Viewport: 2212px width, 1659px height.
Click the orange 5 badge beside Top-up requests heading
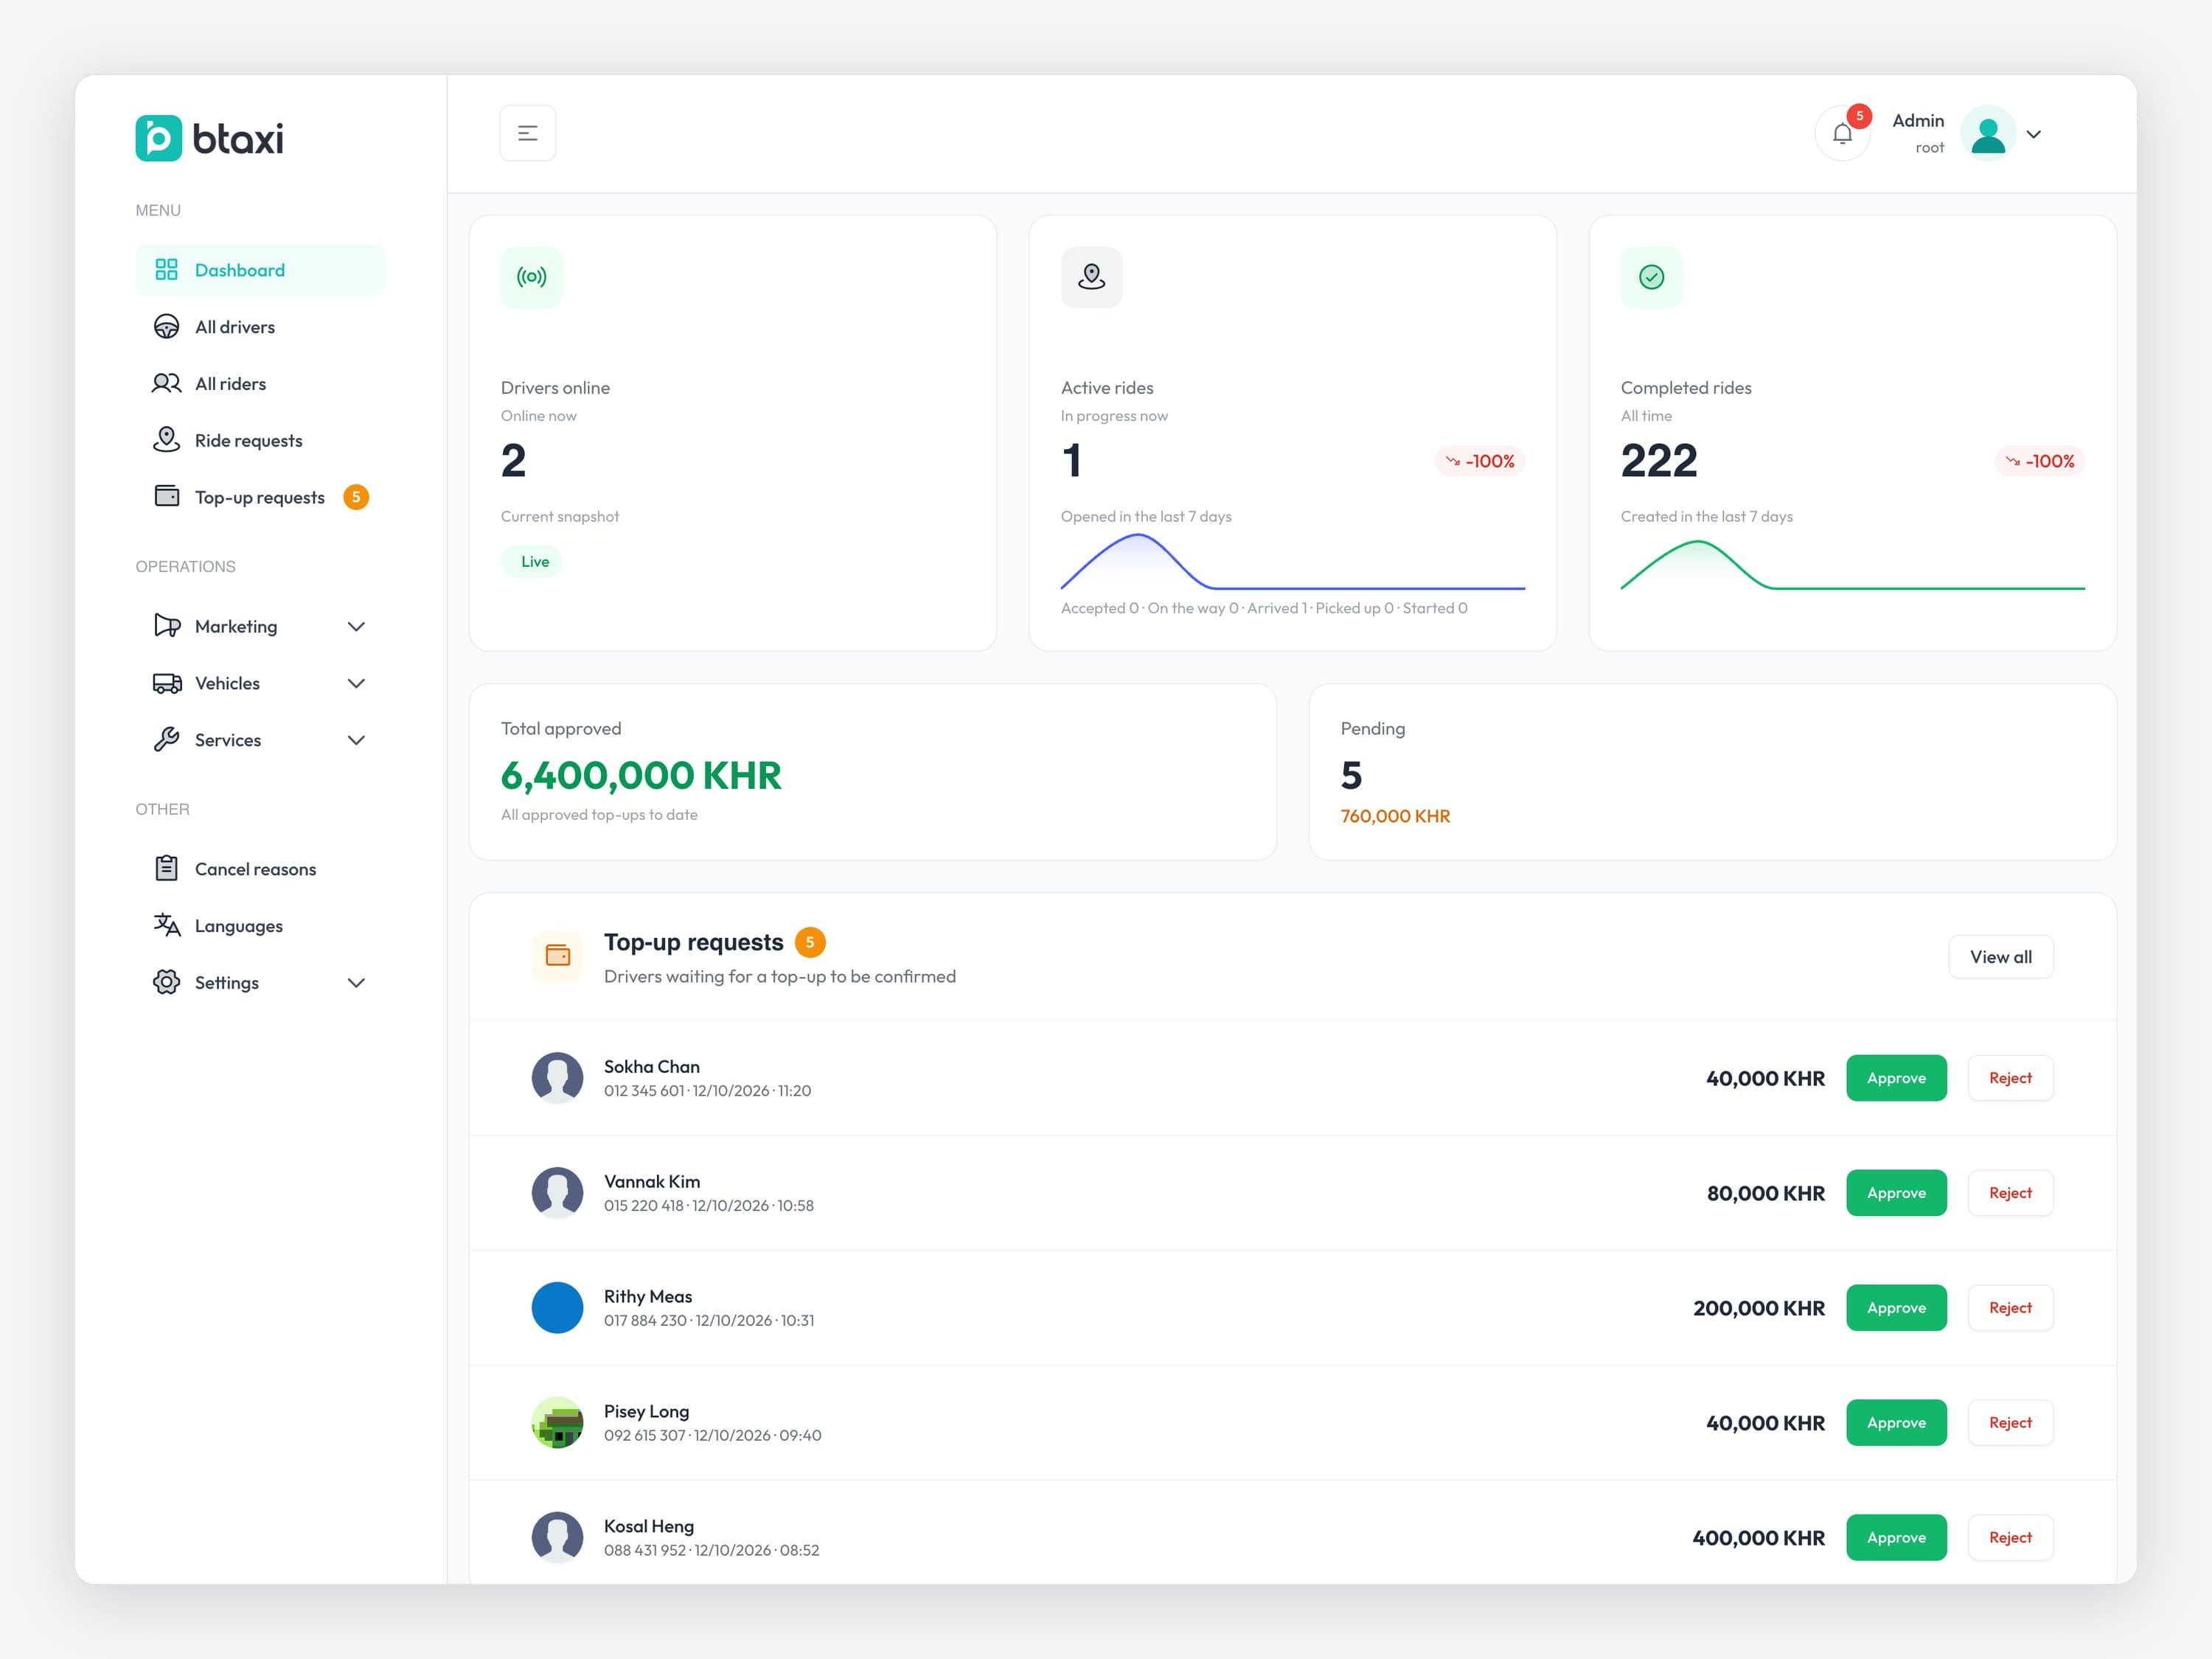click(810, 942)
